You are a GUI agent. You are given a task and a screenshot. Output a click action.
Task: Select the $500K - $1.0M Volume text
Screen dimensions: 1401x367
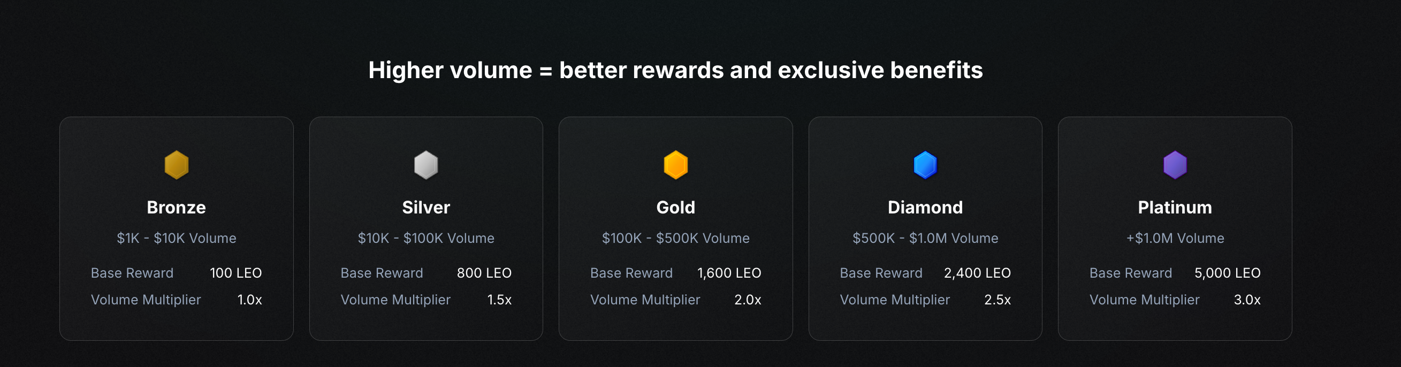[925, 238]
